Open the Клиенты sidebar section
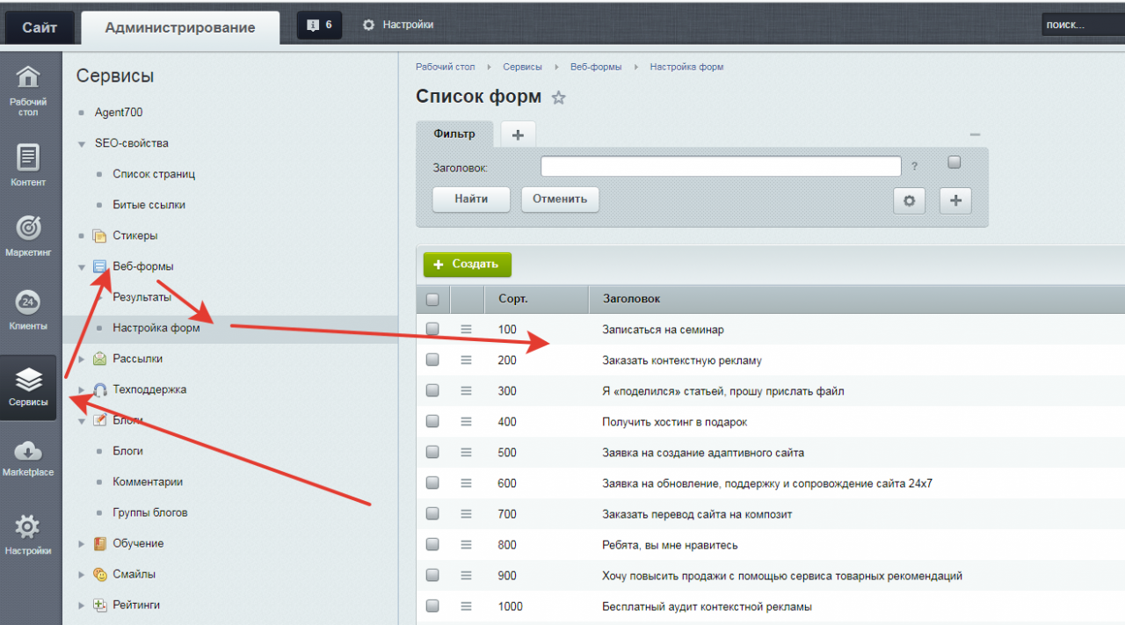 (x=28, y=304)
